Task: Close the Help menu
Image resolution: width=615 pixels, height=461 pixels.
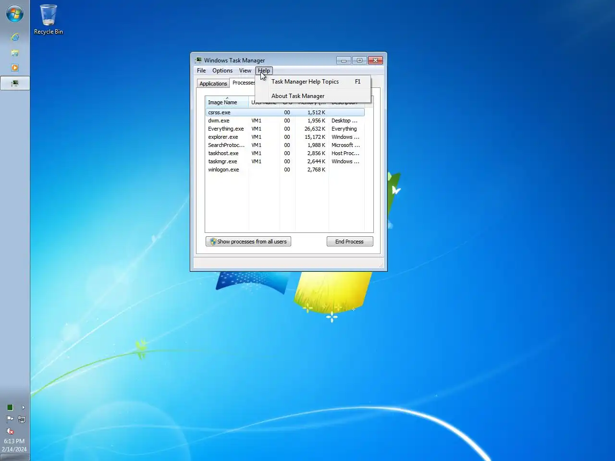Action: [264, 71]
